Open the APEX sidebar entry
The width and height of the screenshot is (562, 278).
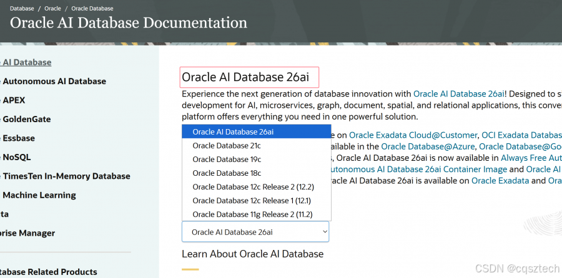point(13,100)
